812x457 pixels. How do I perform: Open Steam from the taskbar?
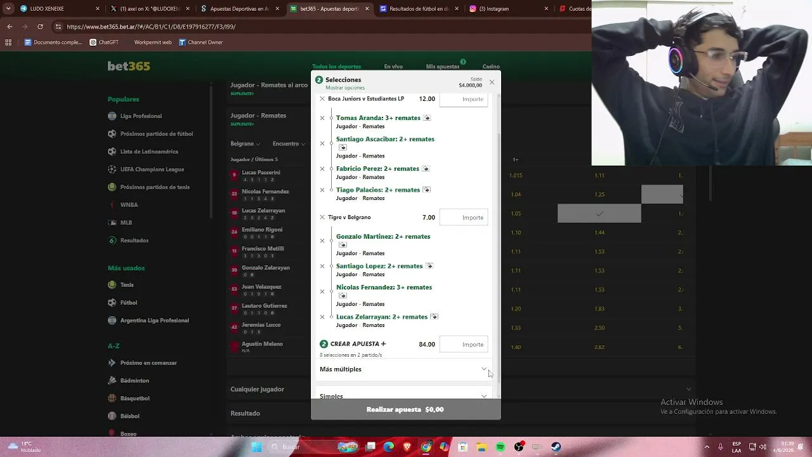[x=556, y=447]
